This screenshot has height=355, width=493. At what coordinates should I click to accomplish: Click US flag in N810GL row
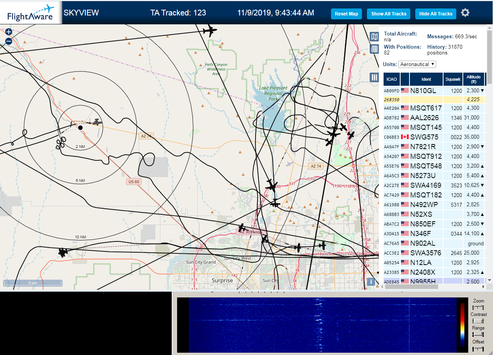coord(405,90)
